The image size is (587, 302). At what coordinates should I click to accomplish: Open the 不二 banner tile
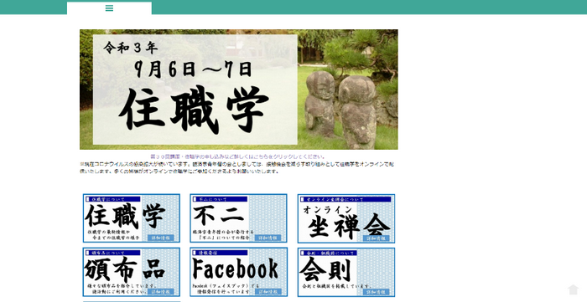coord(238,218)
